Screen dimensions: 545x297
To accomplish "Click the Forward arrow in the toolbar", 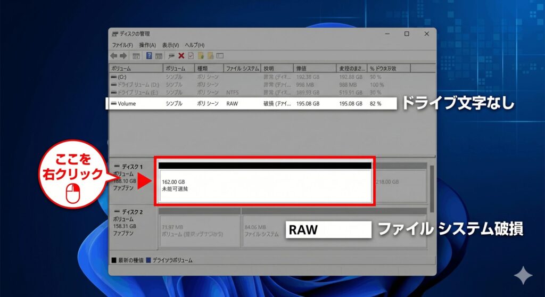I will [123, 56].
